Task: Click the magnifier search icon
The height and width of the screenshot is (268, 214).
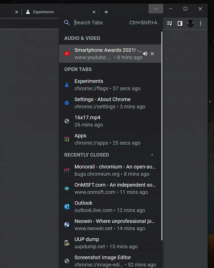Action: click(67, 23)
